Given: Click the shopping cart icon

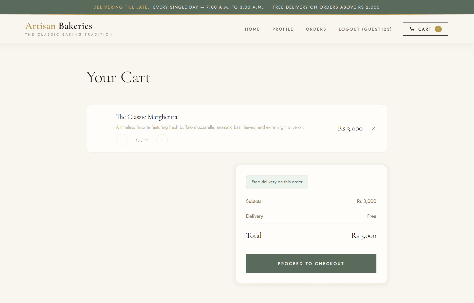Looking at the screenshot, I should pyautogui.click(x=412, y=29).
